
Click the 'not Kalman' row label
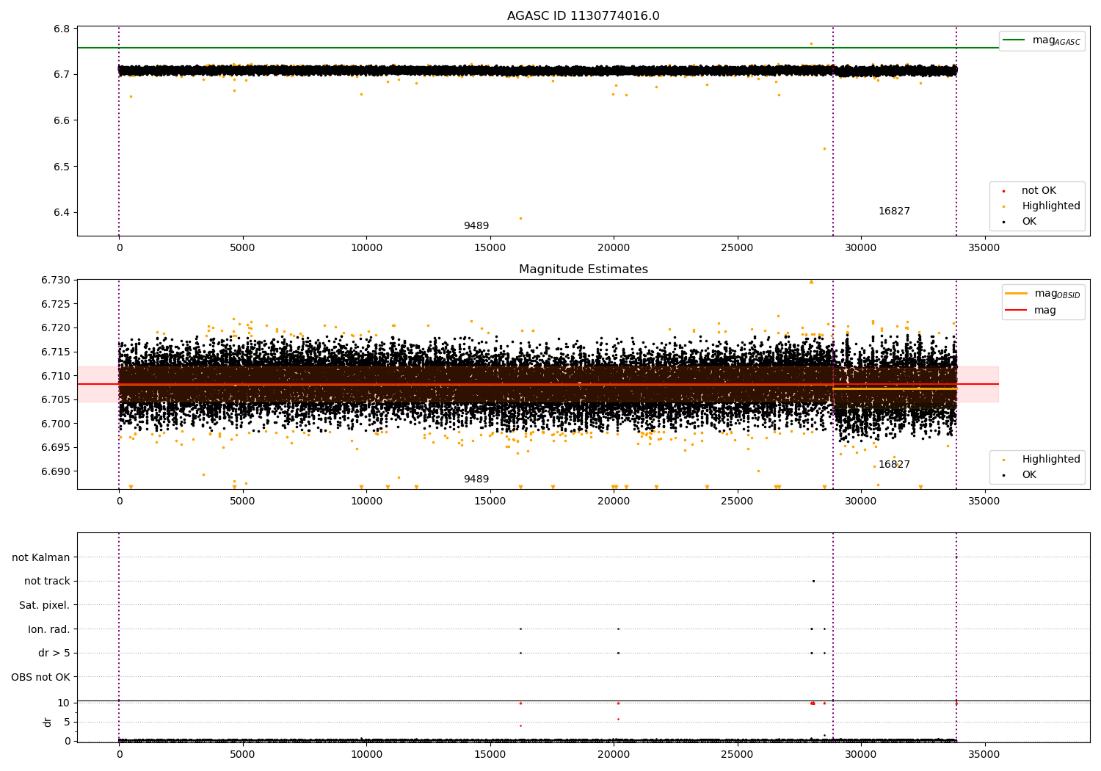click(x=41, y=557)
